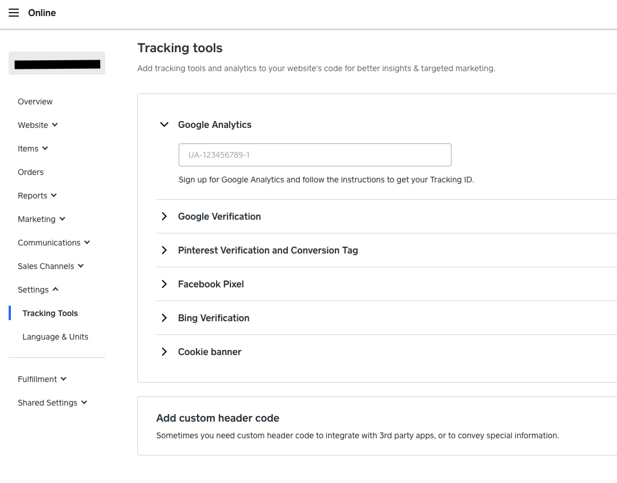Expand the Bing Verification section
Viewport: 617px width, 483px height.
pyautogui.click(x=164, y=318)
